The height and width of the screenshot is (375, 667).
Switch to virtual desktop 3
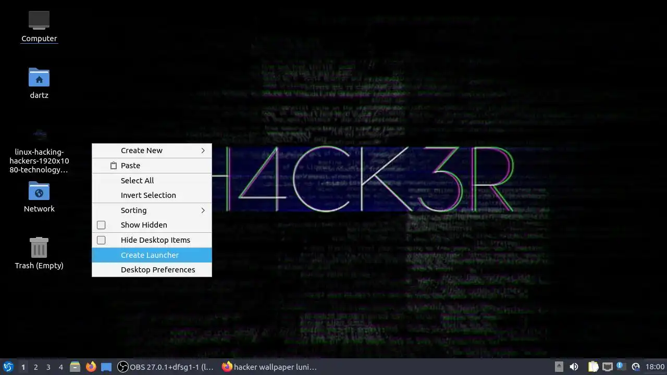point(48,367)
